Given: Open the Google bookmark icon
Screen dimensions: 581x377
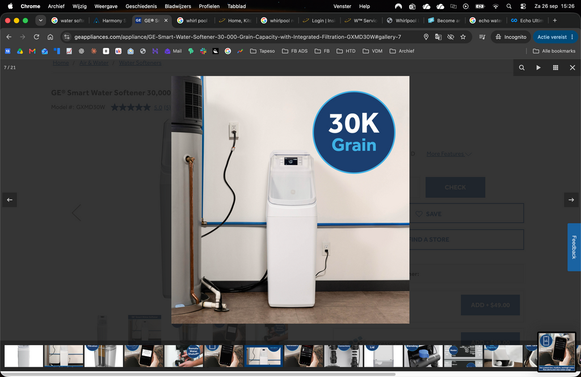Looking at the screenshot, I should click(228, 51).
